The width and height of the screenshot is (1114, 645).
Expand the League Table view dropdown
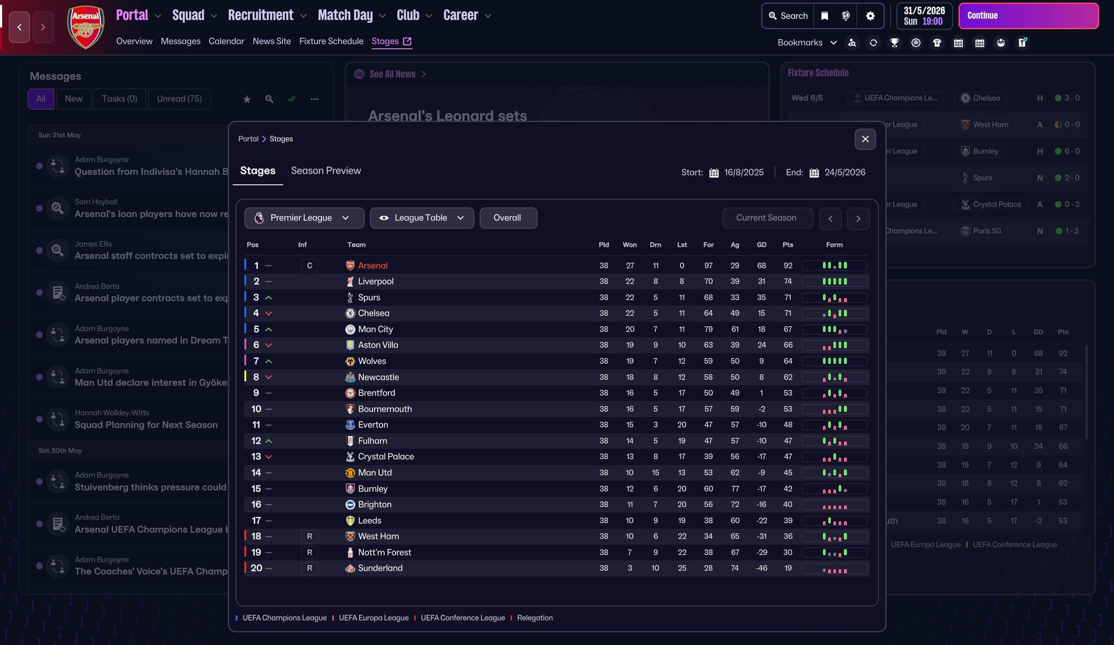click(x=421, y=218)
